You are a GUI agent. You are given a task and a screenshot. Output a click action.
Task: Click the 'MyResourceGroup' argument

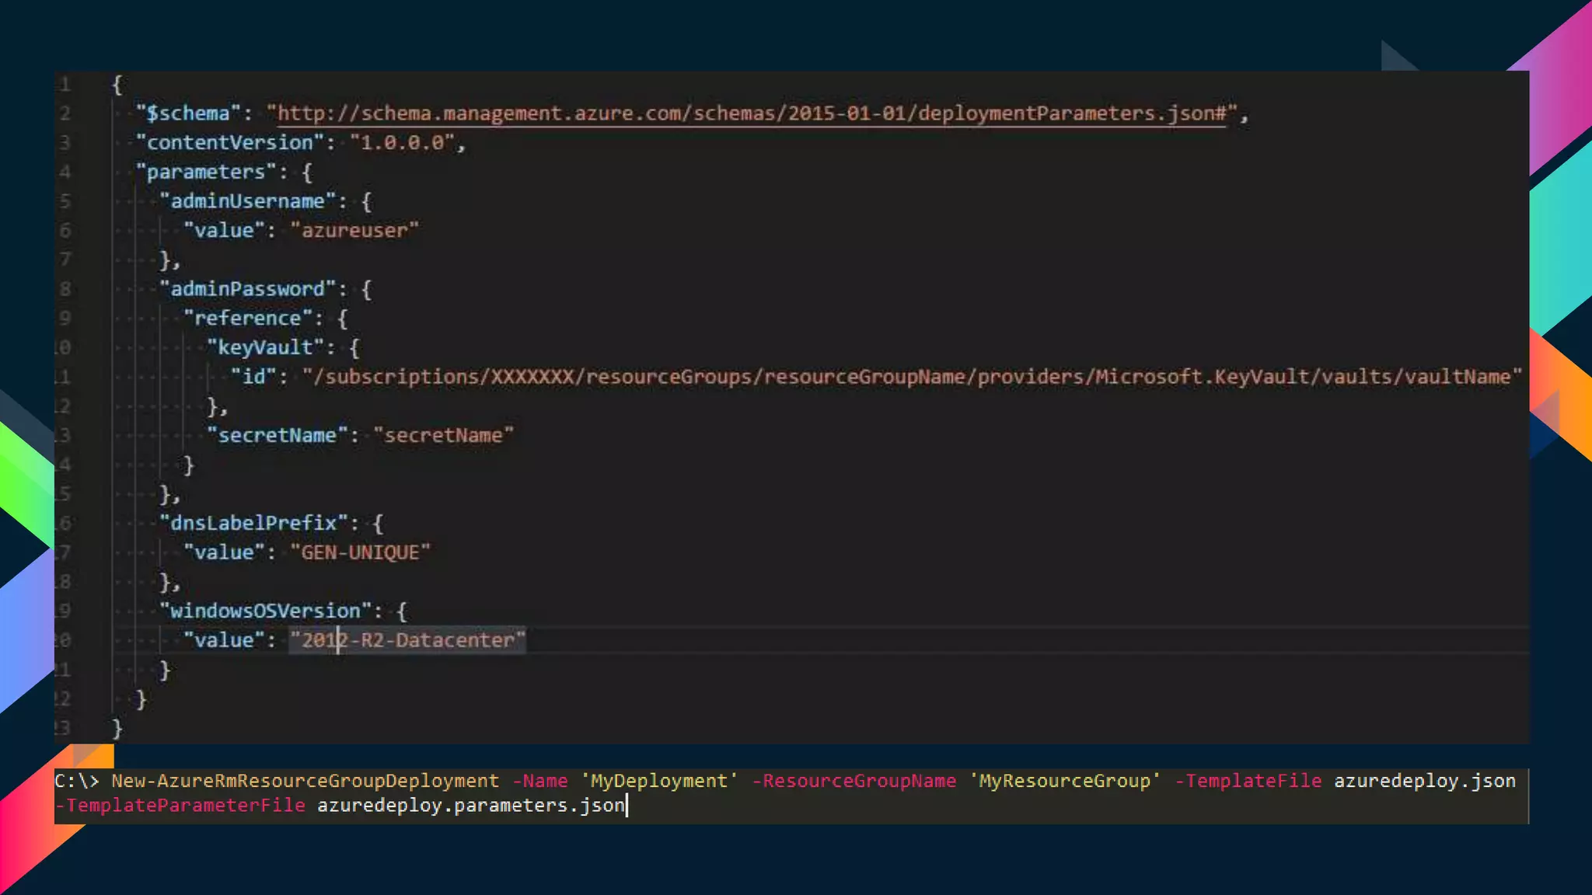[x=1064, y=781]
